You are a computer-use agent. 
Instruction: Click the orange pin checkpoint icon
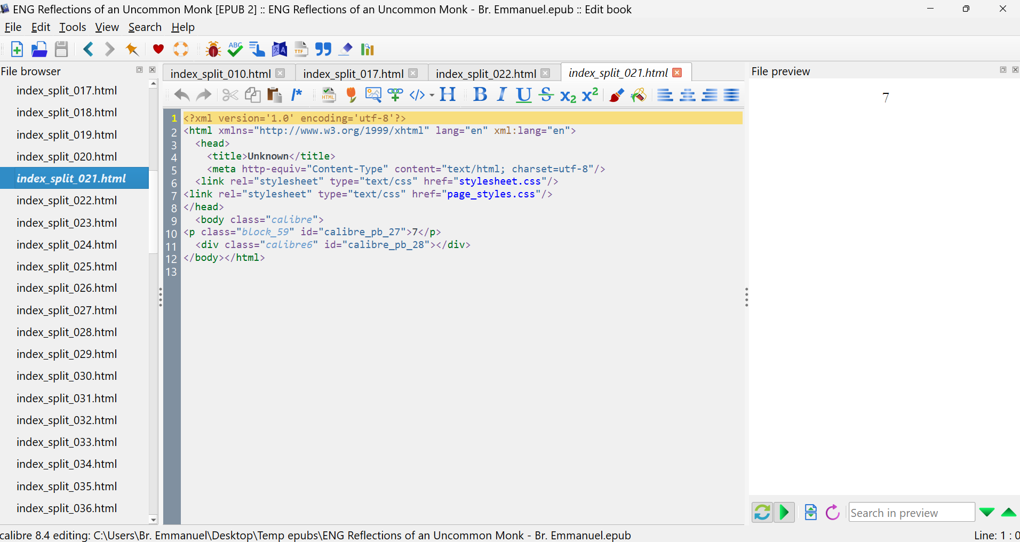(132, 50)
